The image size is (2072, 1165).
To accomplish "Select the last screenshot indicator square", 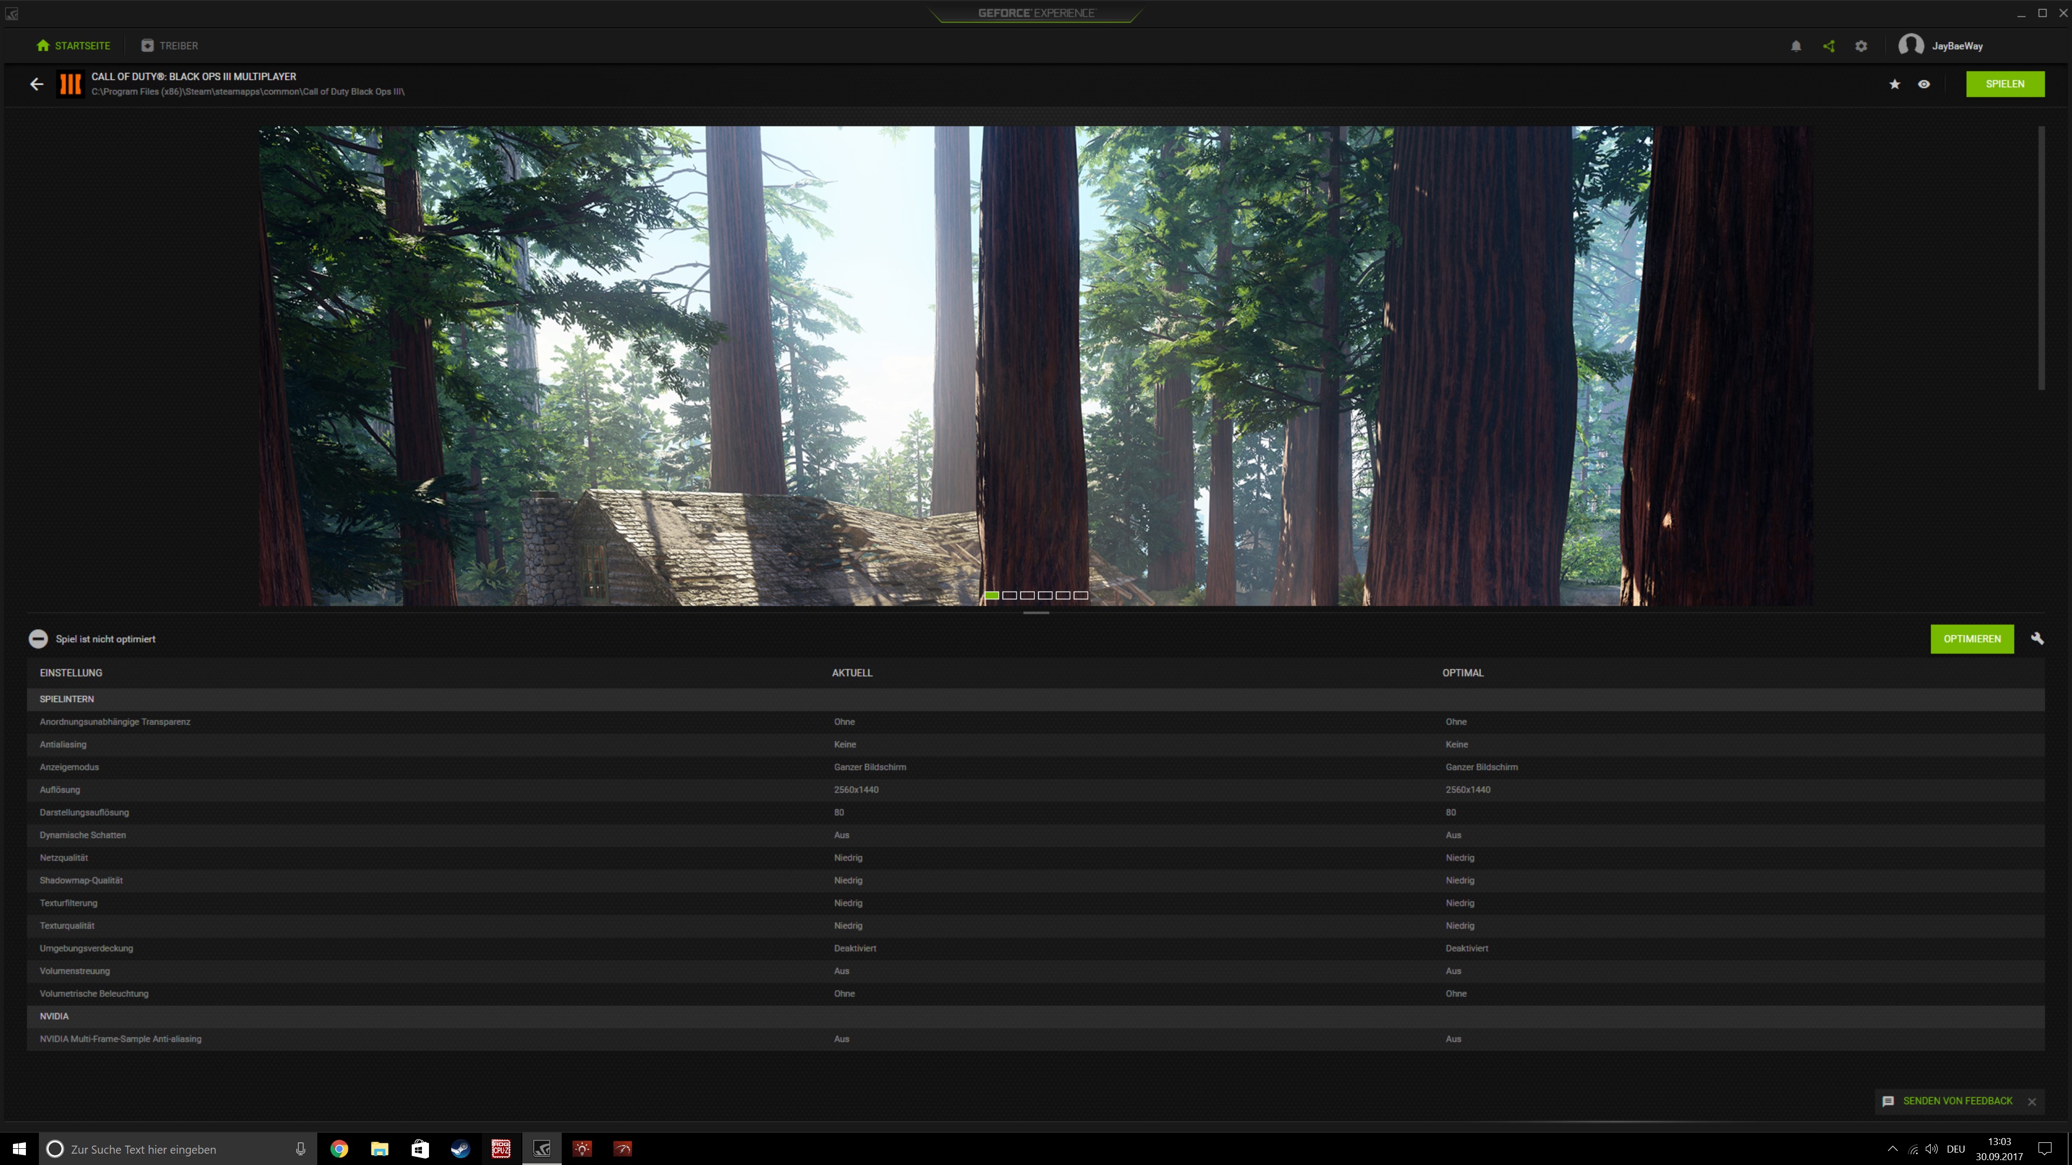I will (1081, 595).
